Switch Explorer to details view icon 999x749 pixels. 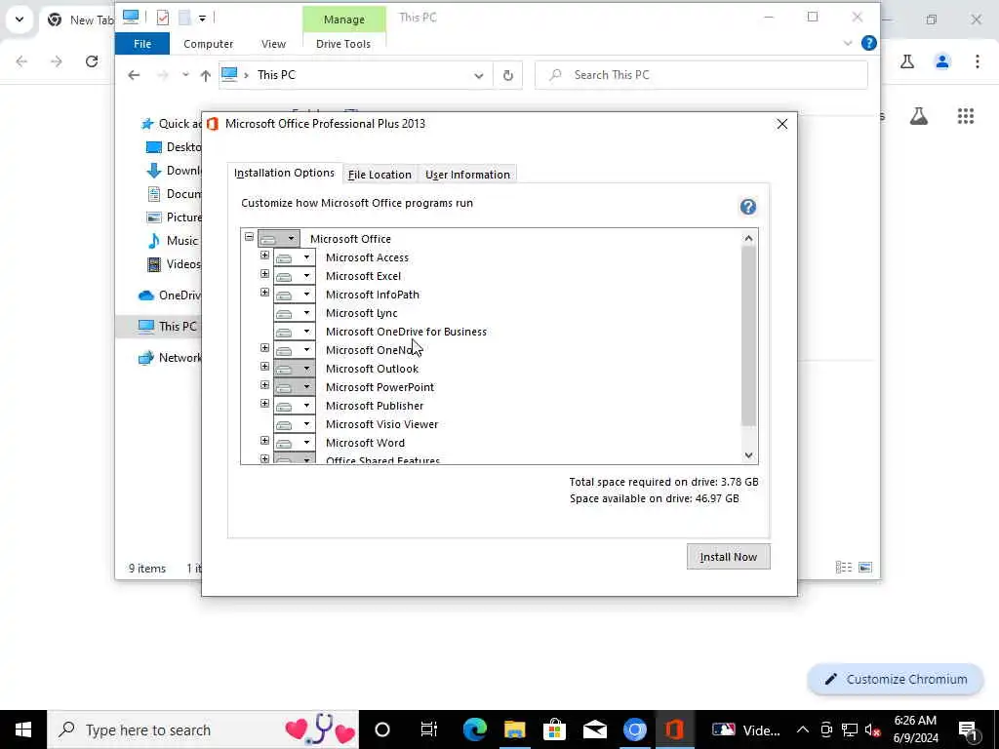(844, 567)
